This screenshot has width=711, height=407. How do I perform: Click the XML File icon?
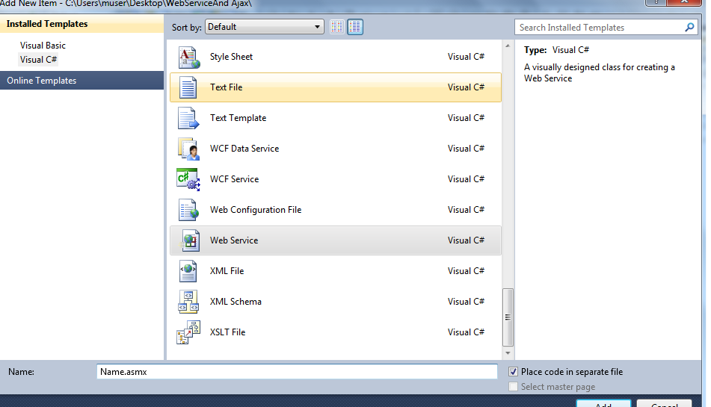[188, 272]
